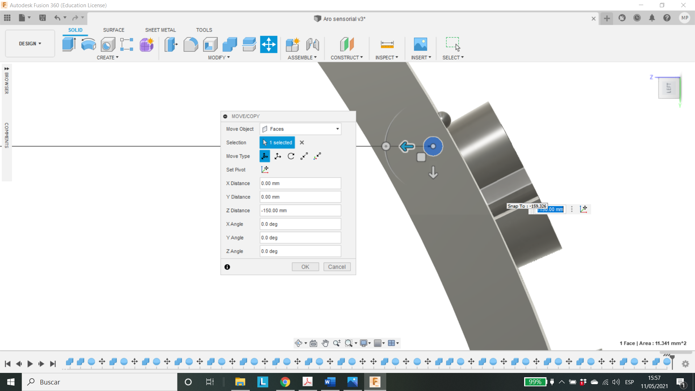Image resolution: width=695 pixels, height=391 pixels.
Task: Click the Y Angle field
Action: tap(300, 237)
